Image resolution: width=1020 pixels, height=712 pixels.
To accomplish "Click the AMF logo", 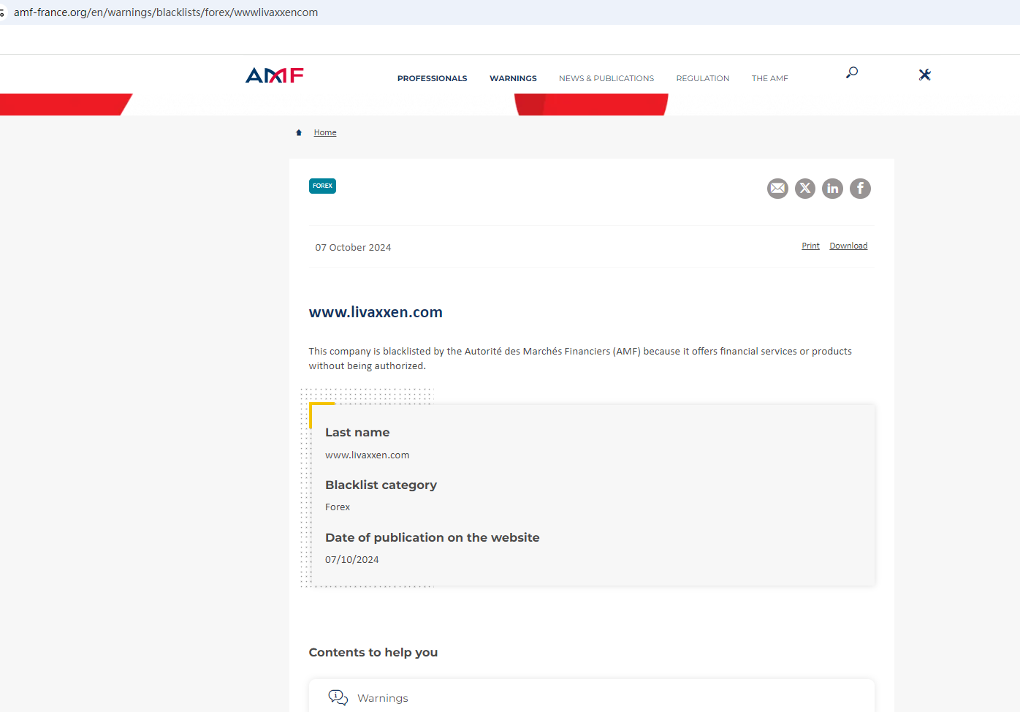I will [x=275, y=75].
